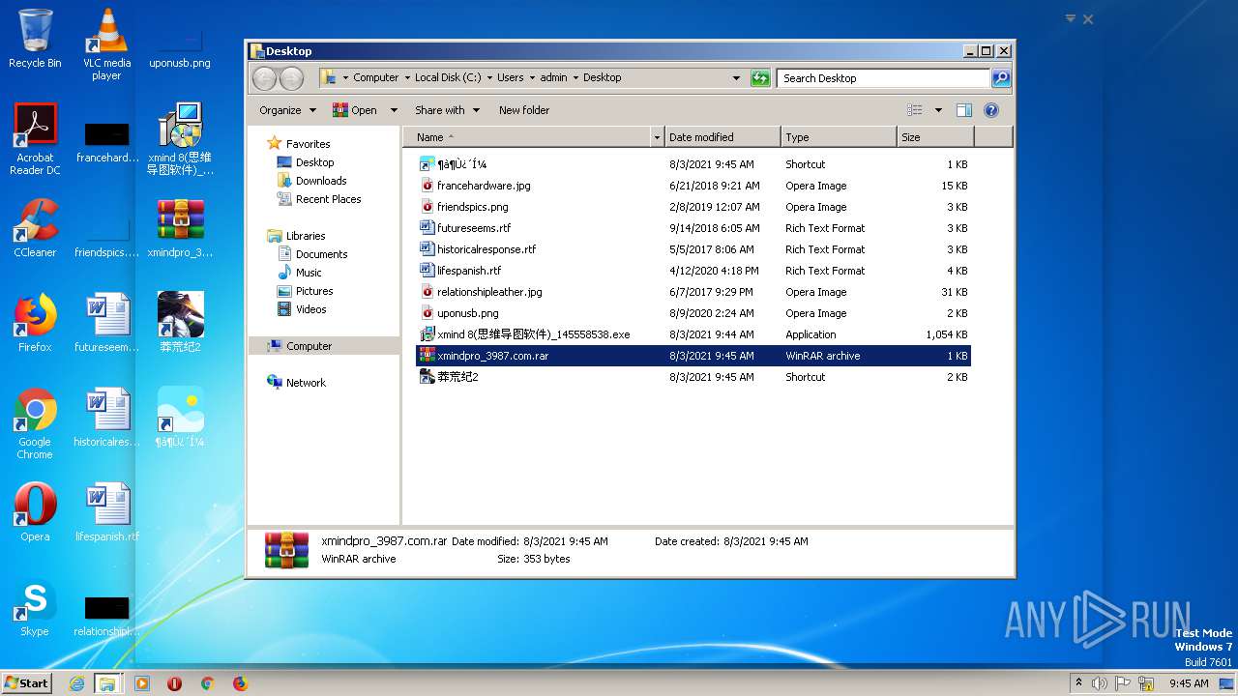Viewport: 1238px width, 696px height.
Task: Sort by Date modified column
Action: click(x=722, y=137)
